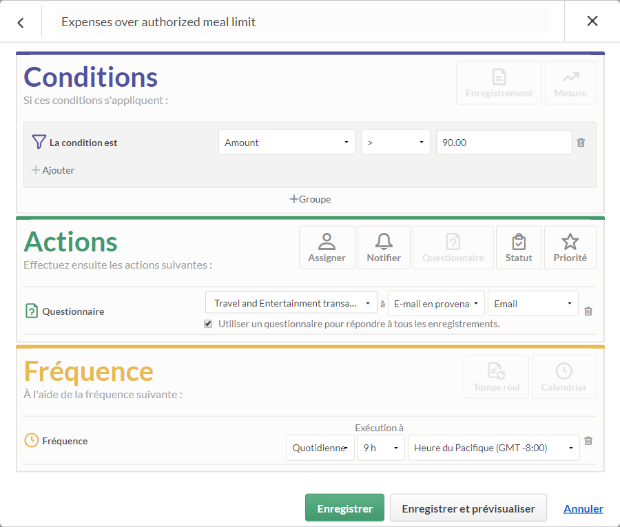Close the dialog with the X icon
This screenshot has height=527, width=620.
pyautogui.click(x=592, y=21)
